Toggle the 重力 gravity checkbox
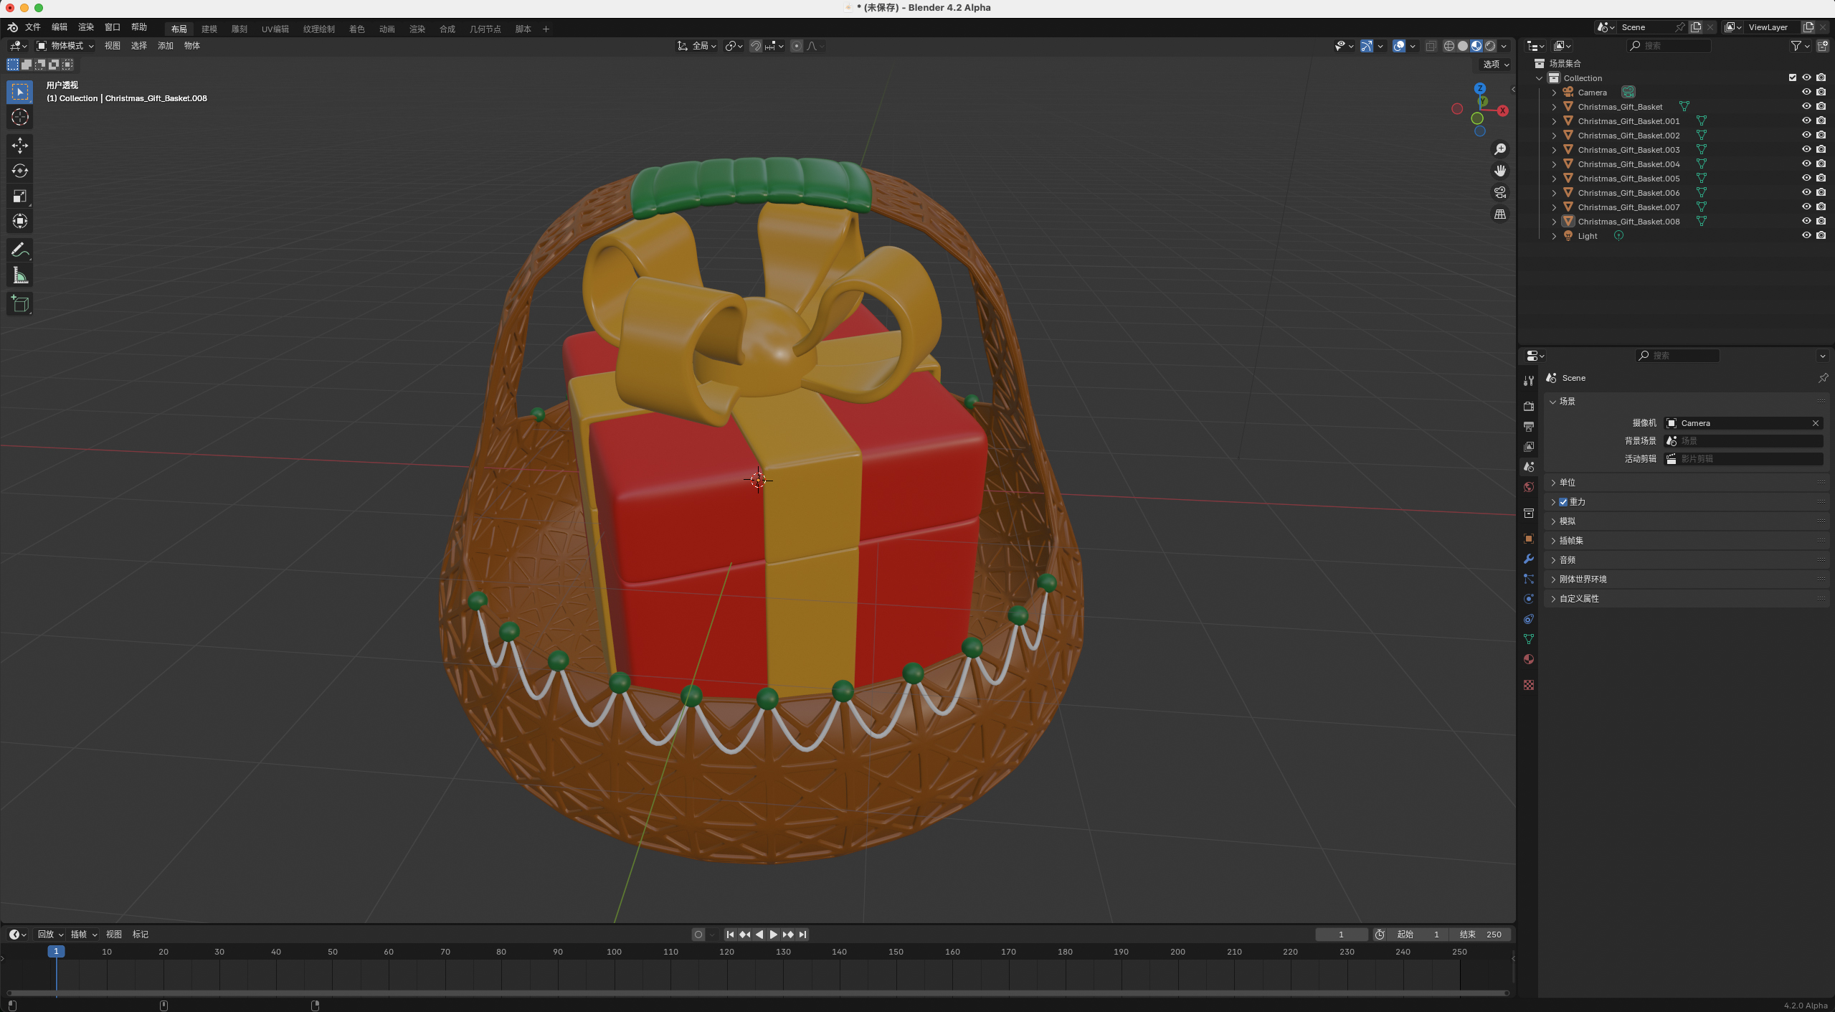 coord(1563,502)
